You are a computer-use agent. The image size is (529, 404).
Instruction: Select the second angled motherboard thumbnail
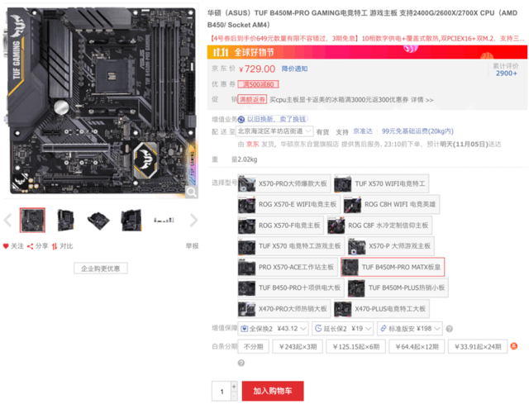65,221
